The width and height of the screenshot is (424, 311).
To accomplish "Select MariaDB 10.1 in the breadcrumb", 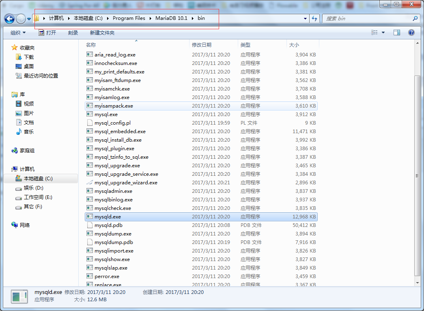I will click(x=171, y=18).
